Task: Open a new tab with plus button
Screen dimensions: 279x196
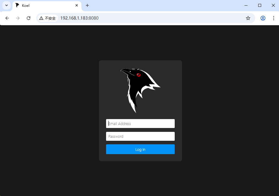Action: [x=87, y=5]
